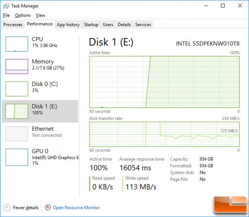This screenshot has height=217, width=249.
Task: Switch to the Users tab
Action: [x=108, y=25]
